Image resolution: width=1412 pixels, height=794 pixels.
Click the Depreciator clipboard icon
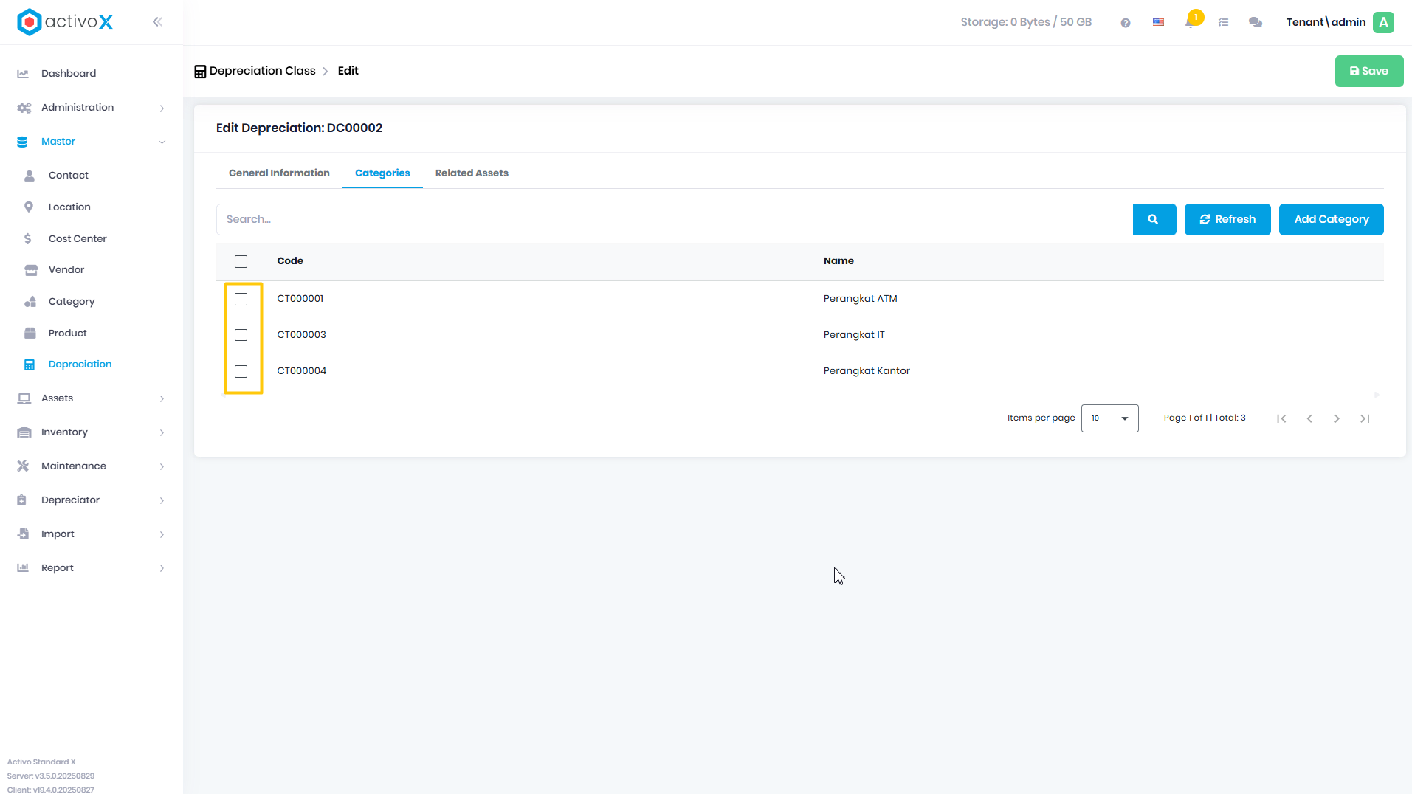21,500
